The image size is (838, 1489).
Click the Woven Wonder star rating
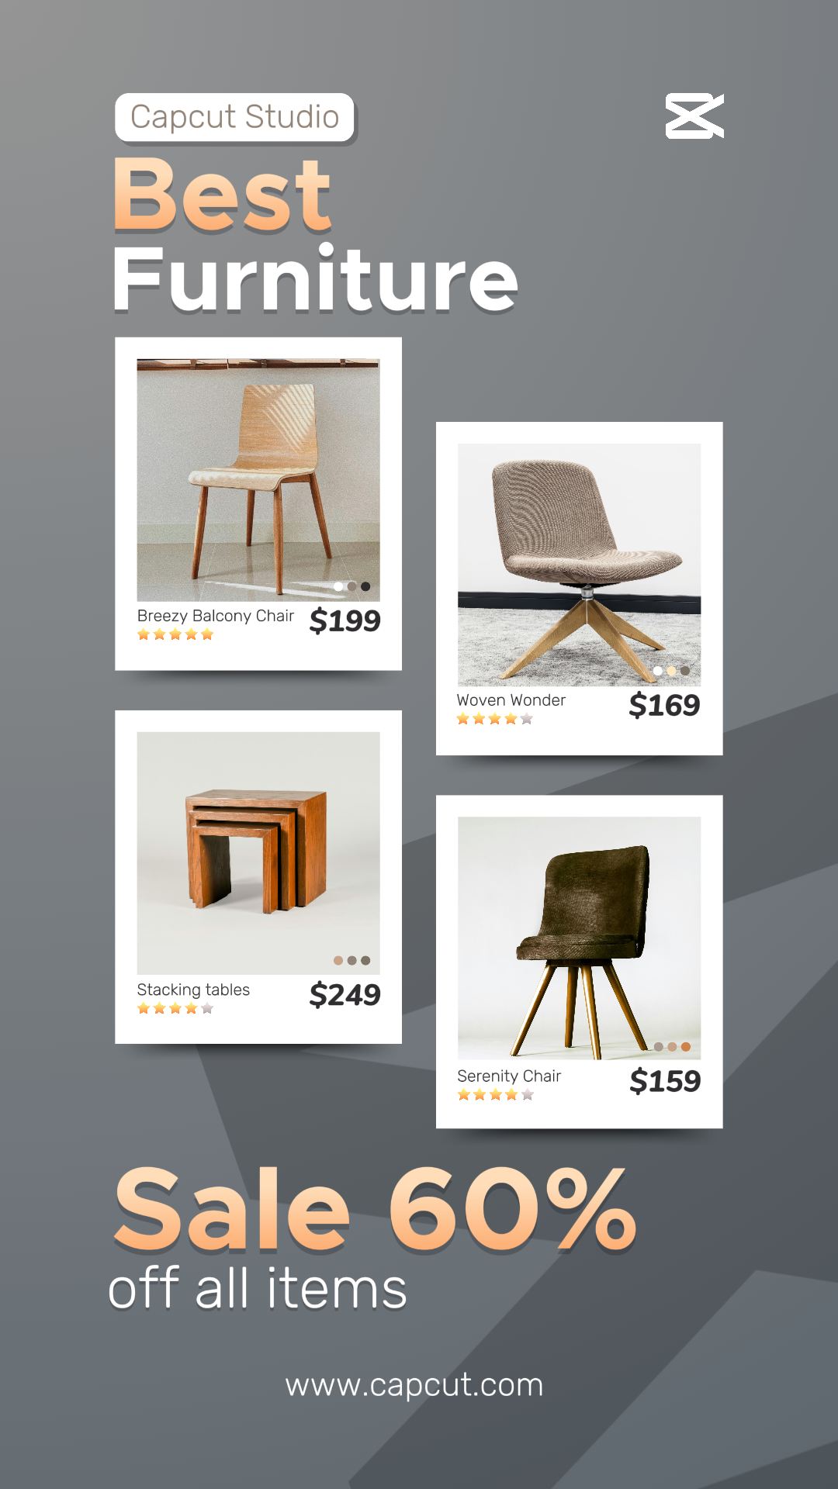[495, 719]
